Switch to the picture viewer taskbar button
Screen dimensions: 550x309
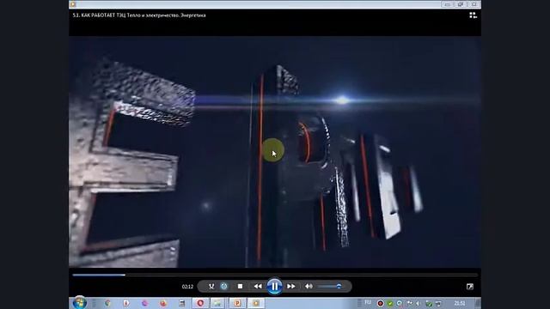[217, 303]
